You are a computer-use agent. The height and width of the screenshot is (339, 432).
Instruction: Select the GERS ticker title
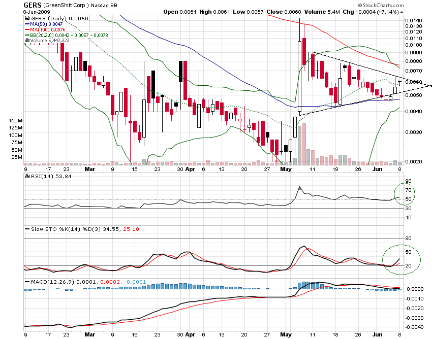[x=33, y=5]
